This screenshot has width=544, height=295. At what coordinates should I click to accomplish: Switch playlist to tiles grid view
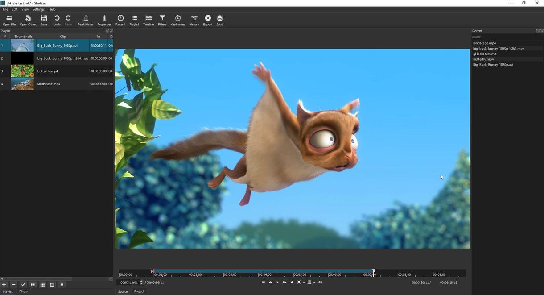pos(42,284)
